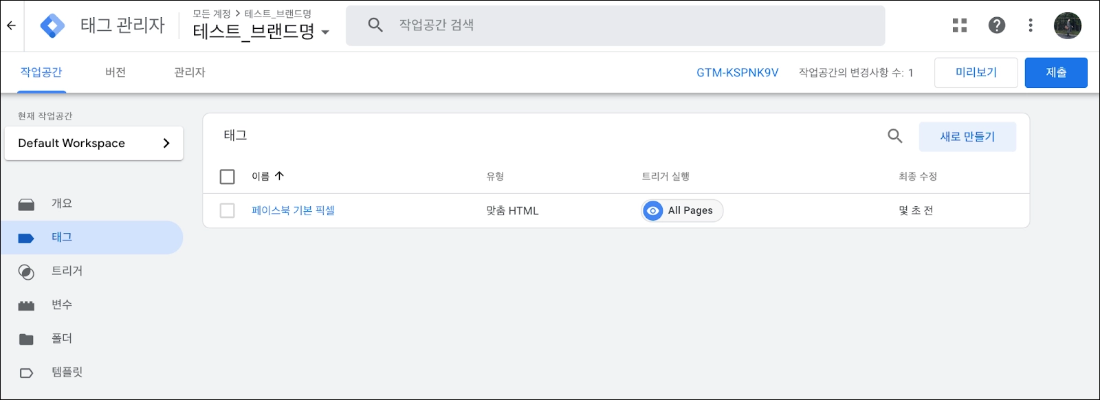Screen dimensions: 1100x400
Task: Toggle the select-all tags checkbox
Action: click(228, 177)
